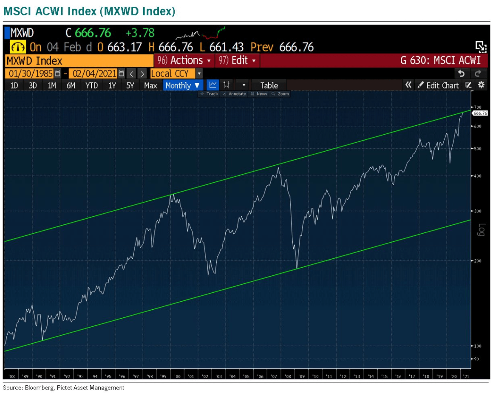Select the 1M range tab
Screen dimensions: 493x393
pyautogui.click(x=52, y=85)
